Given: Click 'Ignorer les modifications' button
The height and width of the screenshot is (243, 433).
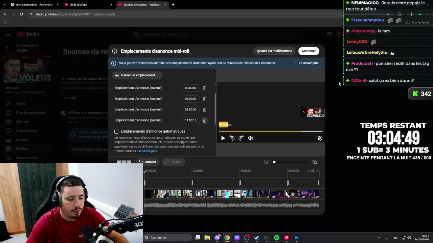Looking at the screenshot, I should [x=274, y=51].
